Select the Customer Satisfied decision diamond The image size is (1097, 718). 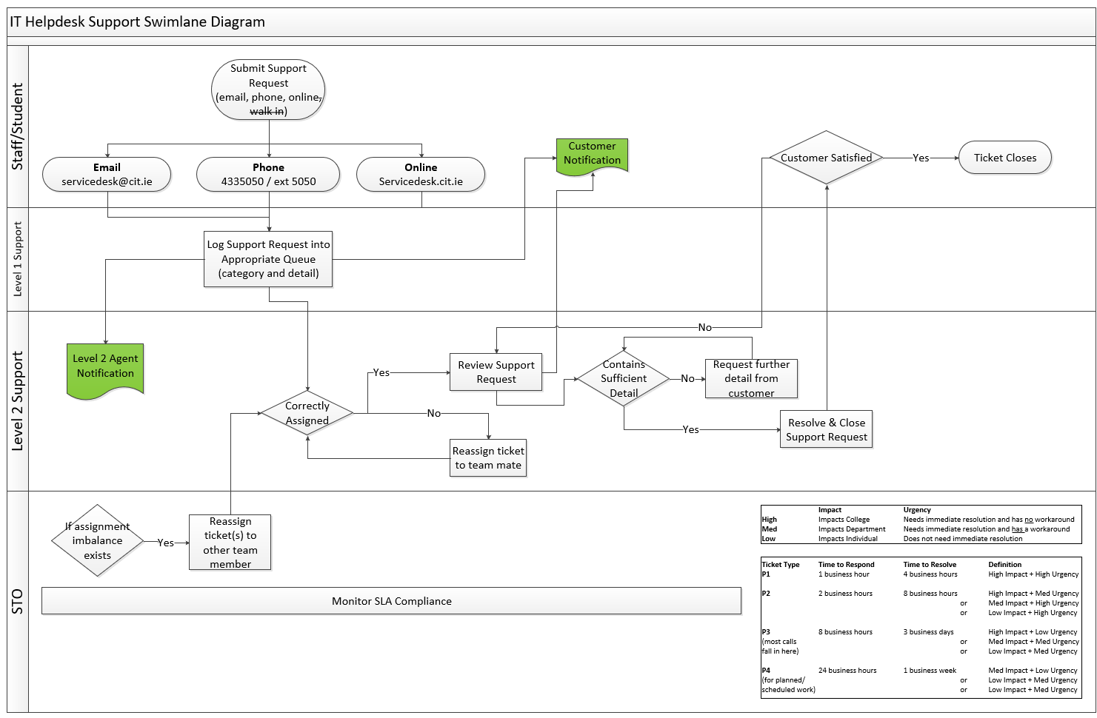pyautogui.click(x=826, y=158)
